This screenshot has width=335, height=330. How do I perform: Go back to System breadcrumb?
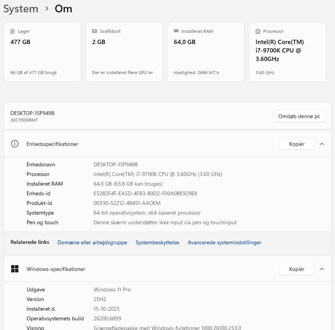pyautogui.click(x=21, y=9)
